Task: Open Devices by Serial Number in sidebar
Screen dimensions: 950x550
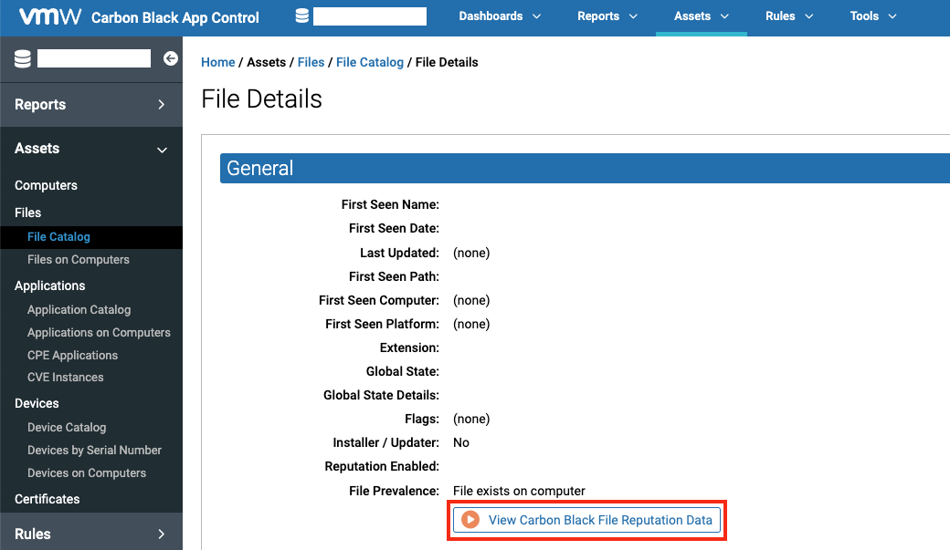Action: 94,451
